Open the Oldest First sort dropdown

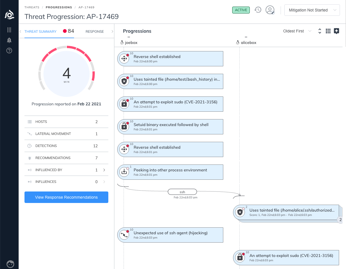[x=297, y=31]
